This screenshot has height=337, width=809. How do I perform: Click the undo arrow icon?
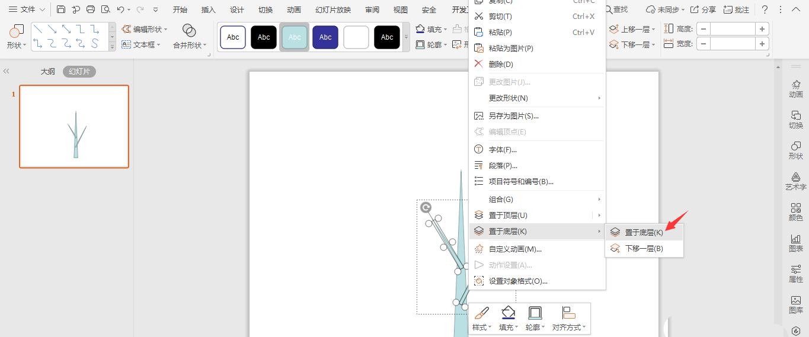tap(120, 9)
